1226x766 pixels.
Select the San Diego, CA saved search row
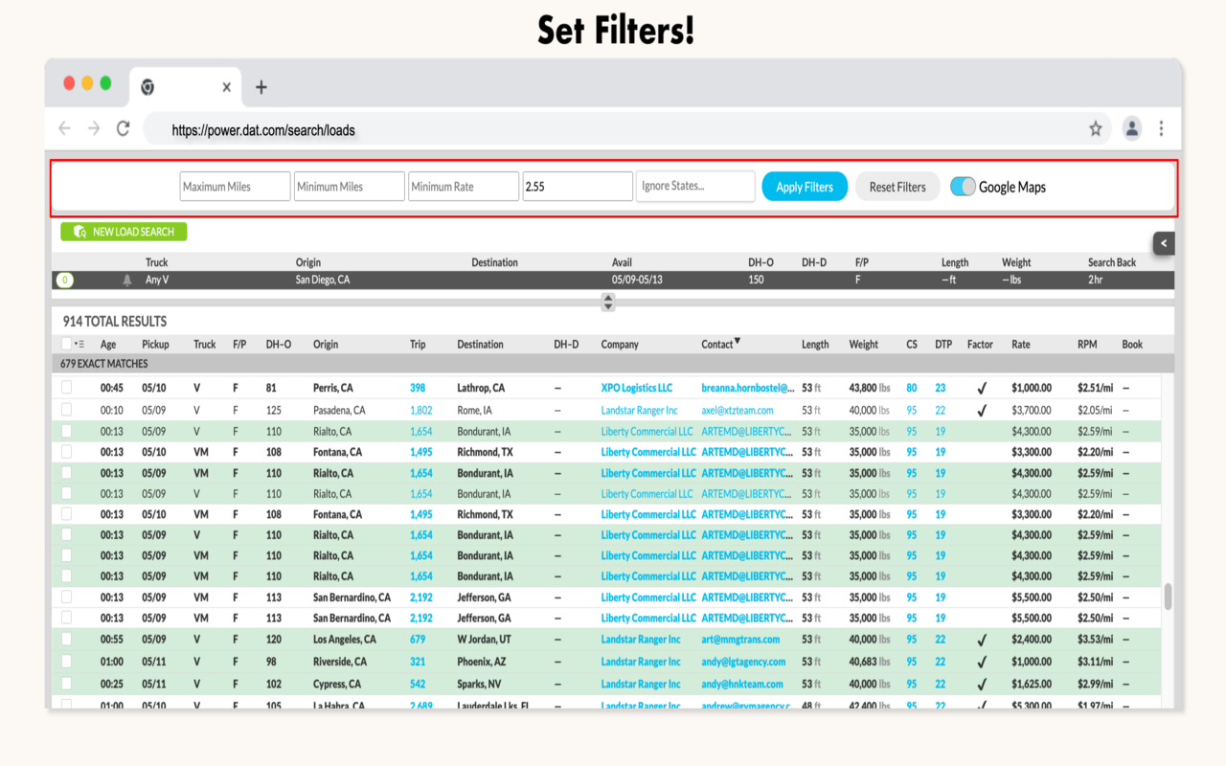613,281
